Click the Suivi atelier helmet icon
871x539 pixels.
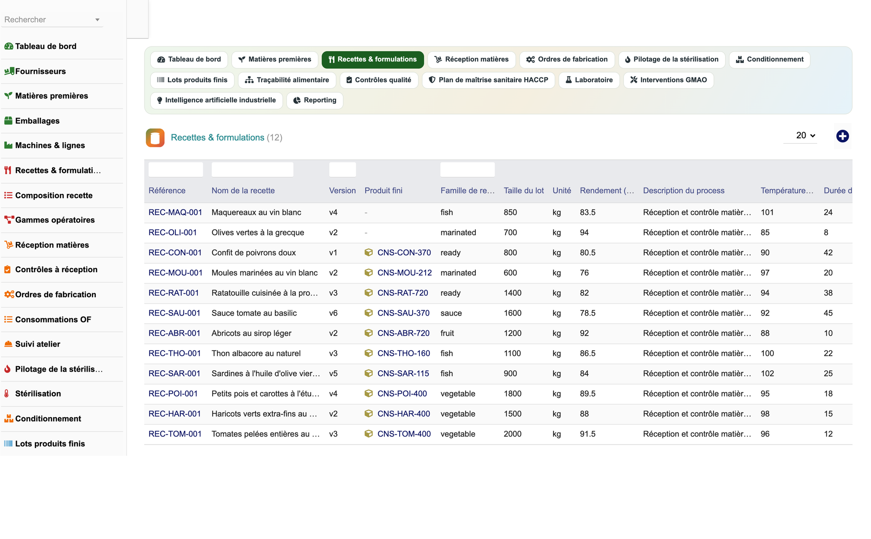[x=9, y=344]
